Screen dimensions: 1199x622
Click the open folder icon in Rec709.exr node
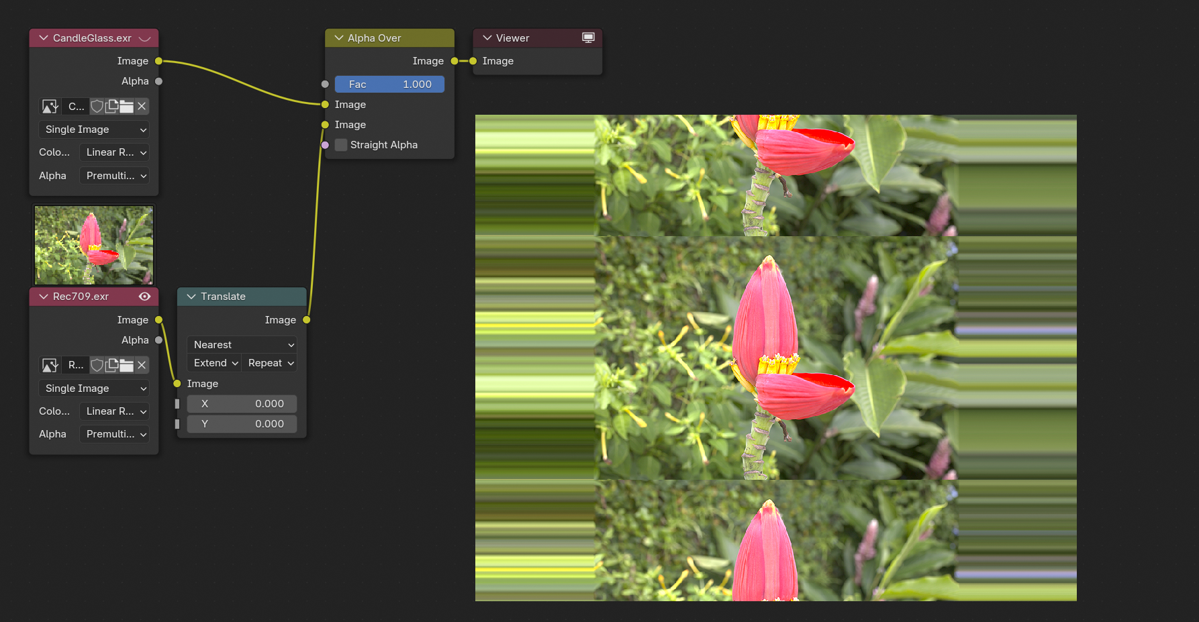click(x=126, y=365)
